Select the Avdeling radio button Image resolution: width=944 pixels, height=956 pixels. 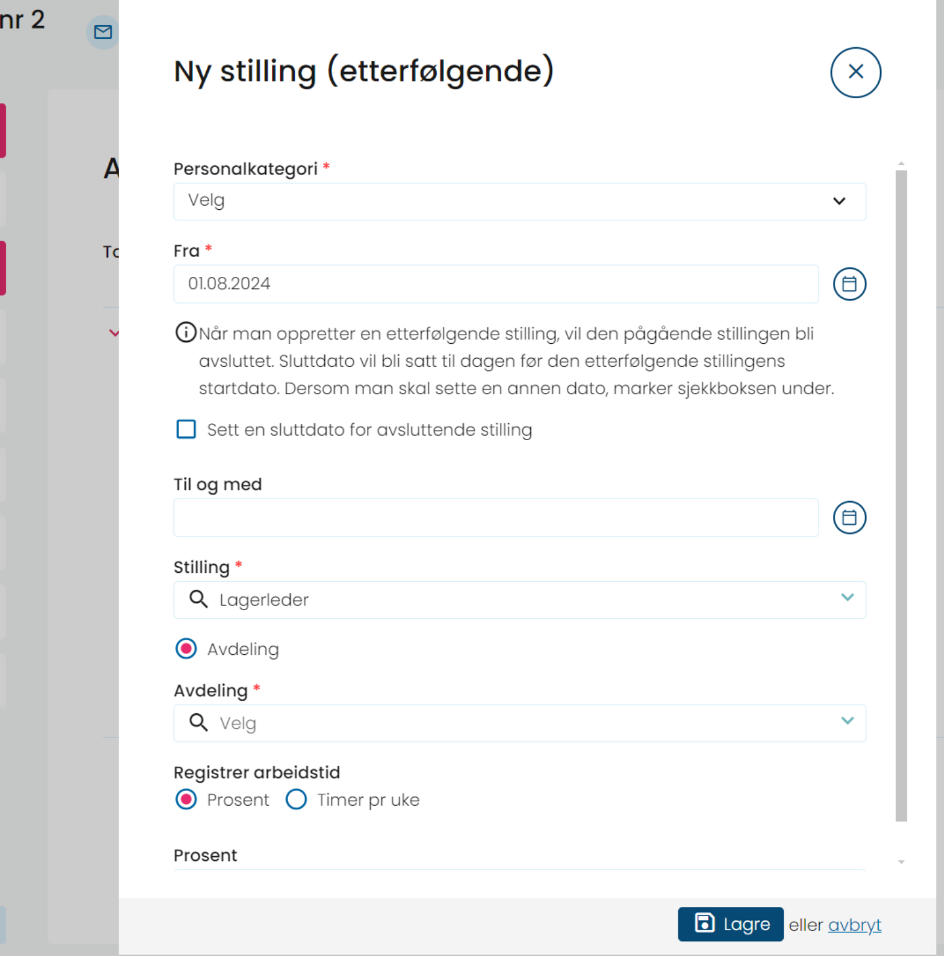[x=186, y=649]
